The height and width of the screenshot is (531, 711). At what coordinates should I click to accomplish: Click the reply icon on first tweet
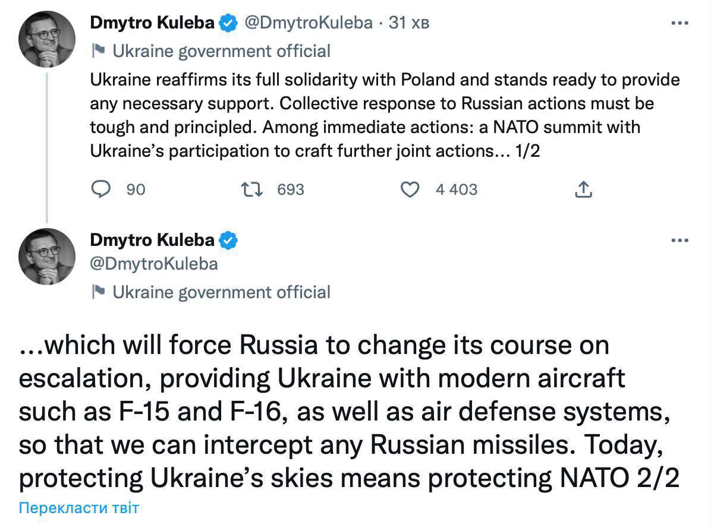point(102,189)
